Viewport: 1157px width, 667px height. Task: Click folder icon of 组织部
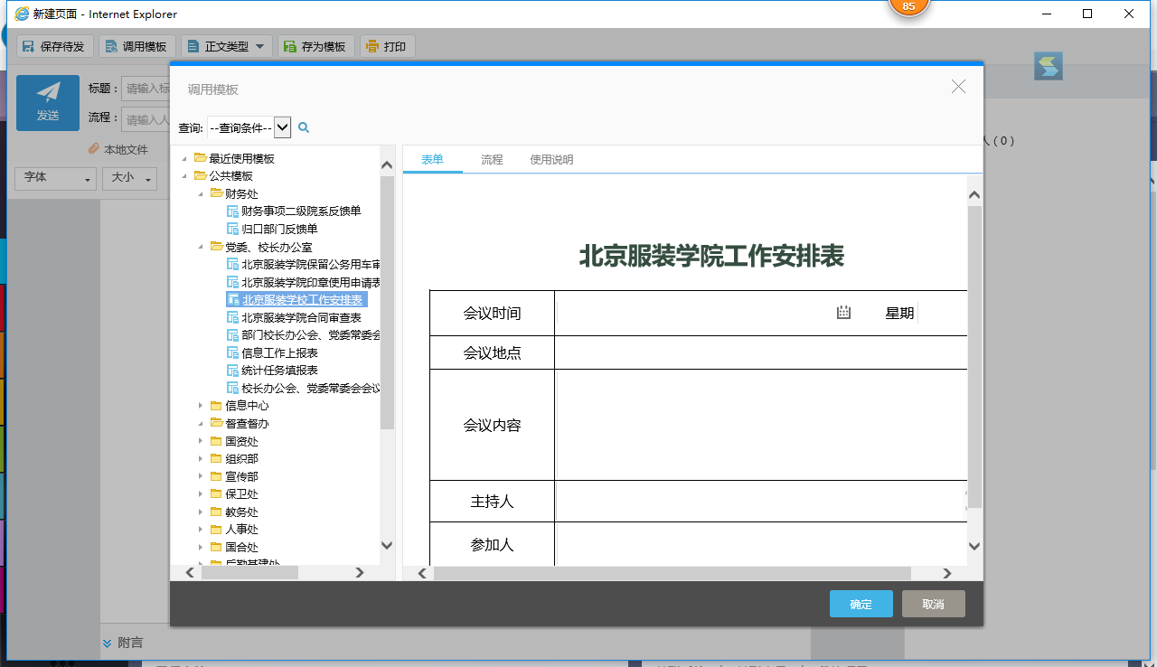[x=216, y=458]
